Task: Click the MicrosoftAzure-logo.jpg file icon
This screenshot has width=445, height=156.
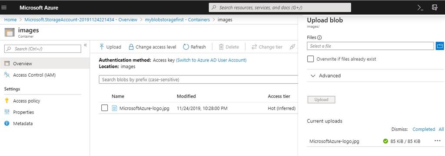Action: coord(114,108)
